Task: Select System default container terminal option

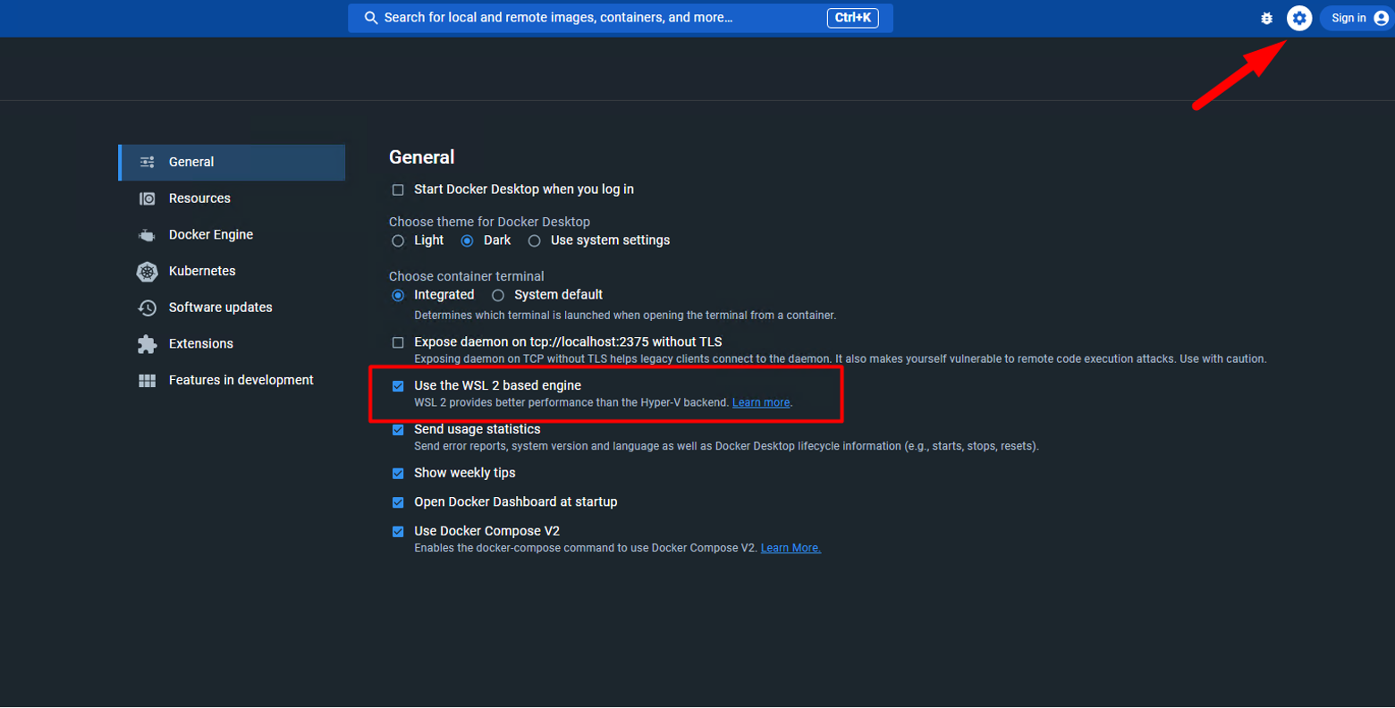Action: [498, 295]
